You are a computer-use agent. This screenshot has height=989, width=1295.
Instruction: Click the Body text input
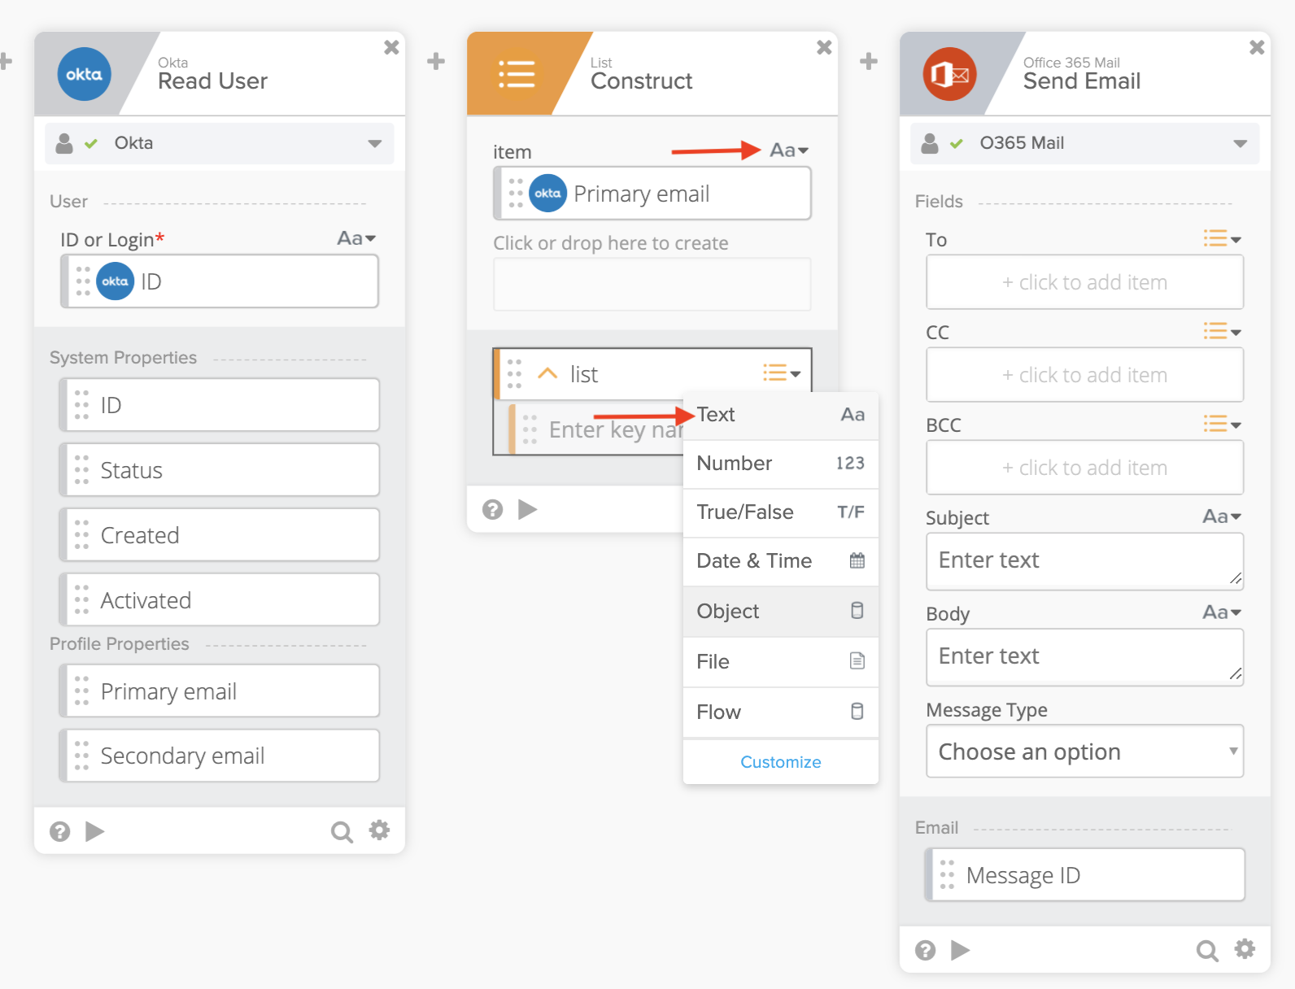coord(1084,657)
